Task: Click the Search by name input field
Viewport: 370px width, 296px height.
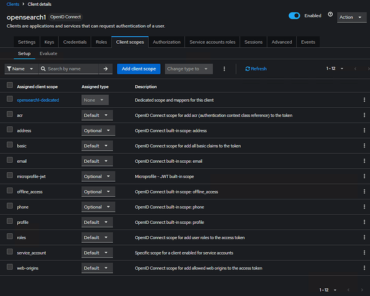Action: pyautogui.click(x=69, y=69)
